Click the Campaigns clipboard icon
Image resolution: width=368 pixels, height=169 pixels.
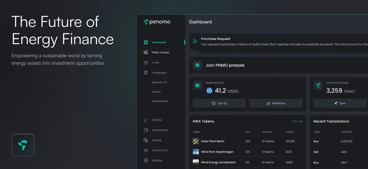point(146,73)
